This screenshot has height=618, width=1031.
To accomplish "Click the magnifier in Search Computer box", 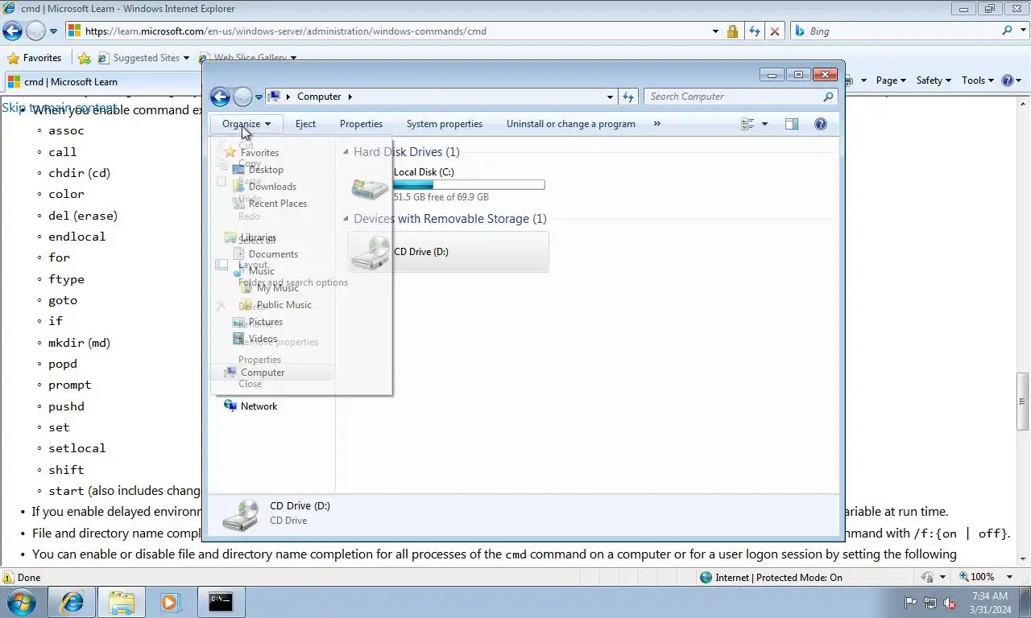I will coord(828,97).
